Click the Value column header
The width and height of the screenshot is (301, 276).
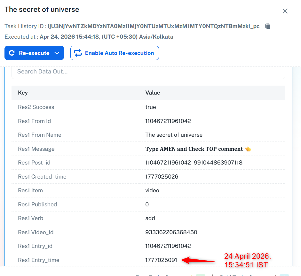pos(153,93)
